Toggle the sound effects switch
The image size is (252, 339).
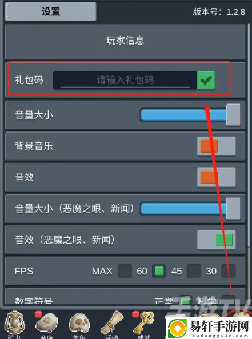(217, 177)
